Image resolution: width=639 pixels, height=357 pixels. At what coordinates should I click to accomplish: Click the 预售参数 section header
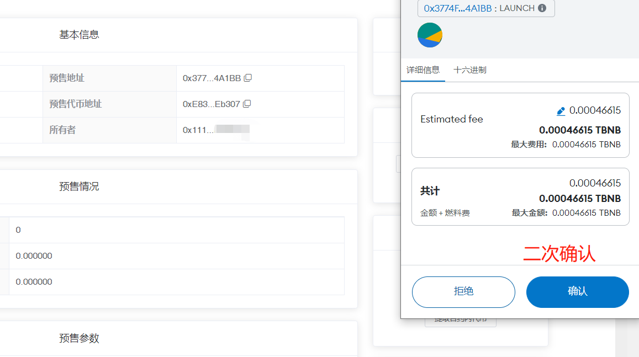pyautogui.click(x=79, y=338)
